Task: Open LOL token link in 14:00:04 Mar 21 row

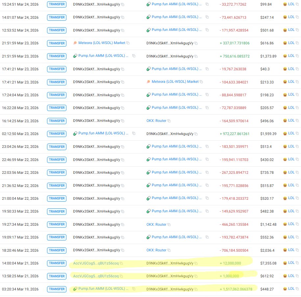Action: (x=291, y=263)
